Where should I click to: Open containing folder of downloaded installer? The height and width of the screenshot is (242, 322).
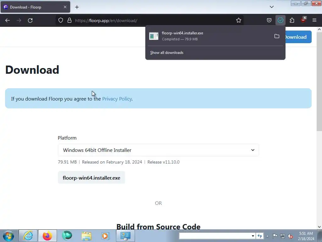(277, 36)
